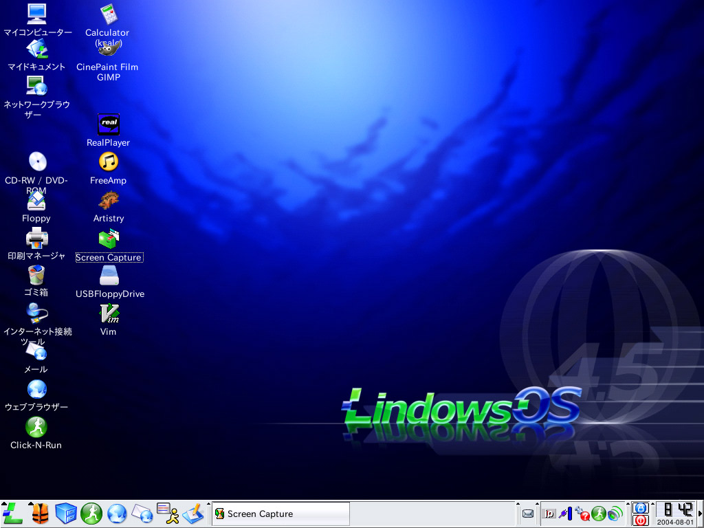Click the power plug battery tray icon
The height and width of the screenshot is (528, 704).
566,513
